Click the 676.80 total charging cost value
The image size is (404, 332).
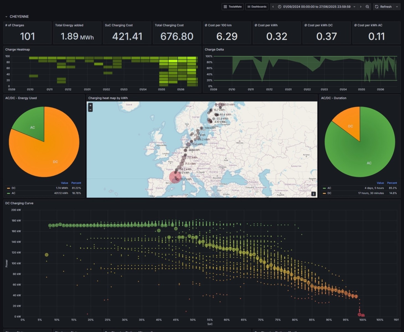point(177,36)
